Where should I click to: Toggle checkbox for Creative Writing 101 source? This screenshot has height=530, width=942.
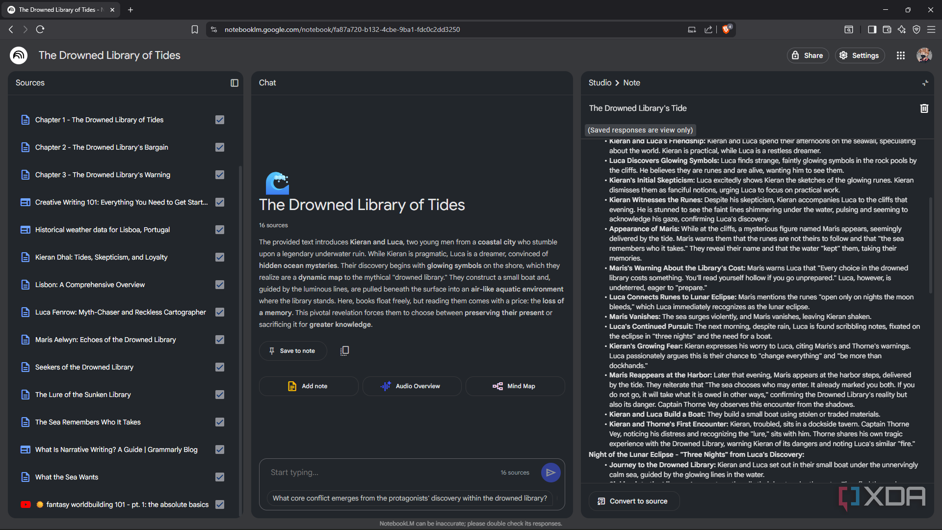click(220, 202)
